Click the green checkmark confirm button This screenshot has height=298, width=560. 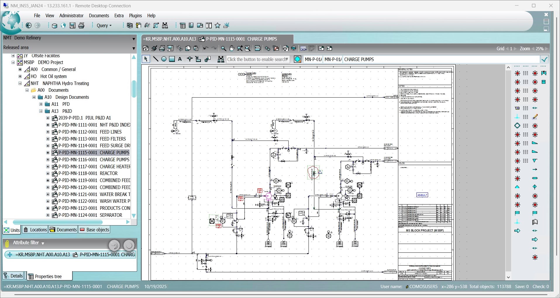click(544, 60)
